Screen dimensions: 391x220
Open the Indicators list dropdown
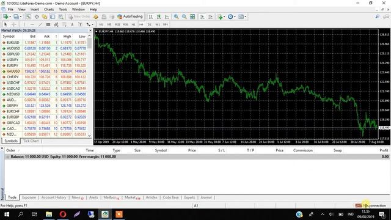(x=221, y=16)
